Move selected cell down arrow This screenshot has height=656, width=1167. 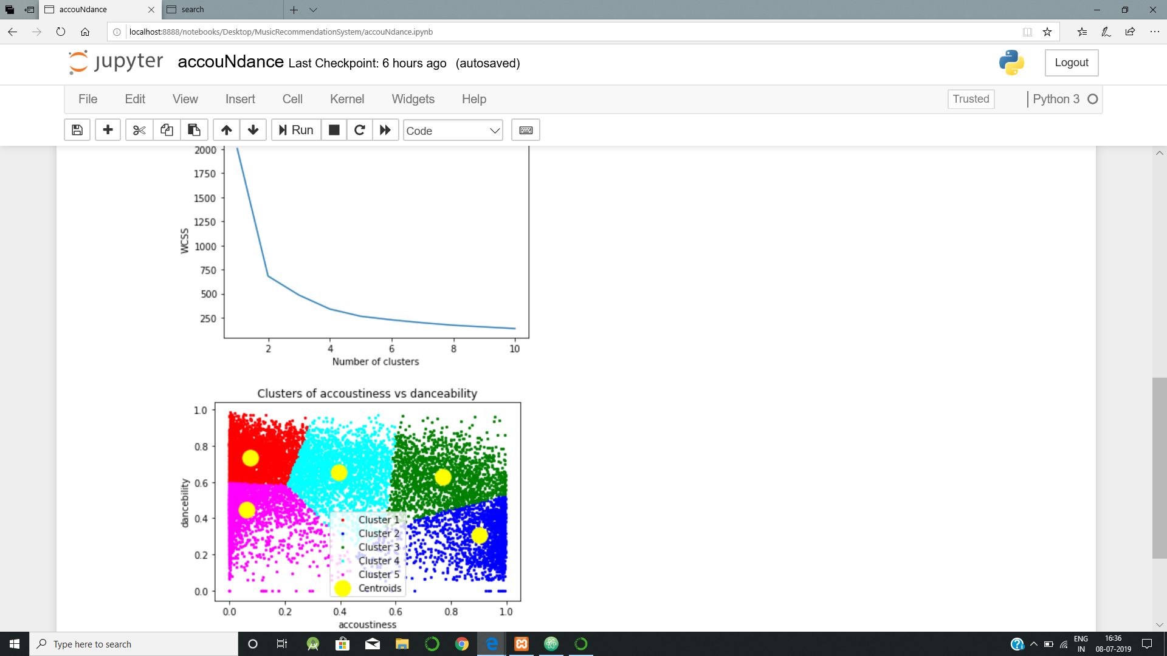[253, 130]
